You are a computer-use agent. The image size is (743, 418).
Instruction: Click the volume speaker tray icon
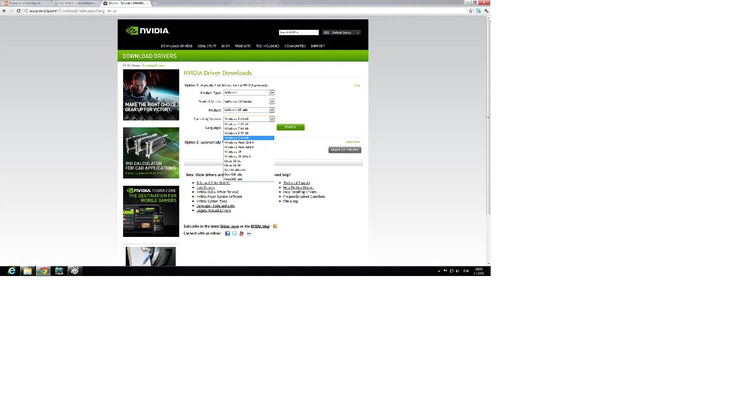458,271
